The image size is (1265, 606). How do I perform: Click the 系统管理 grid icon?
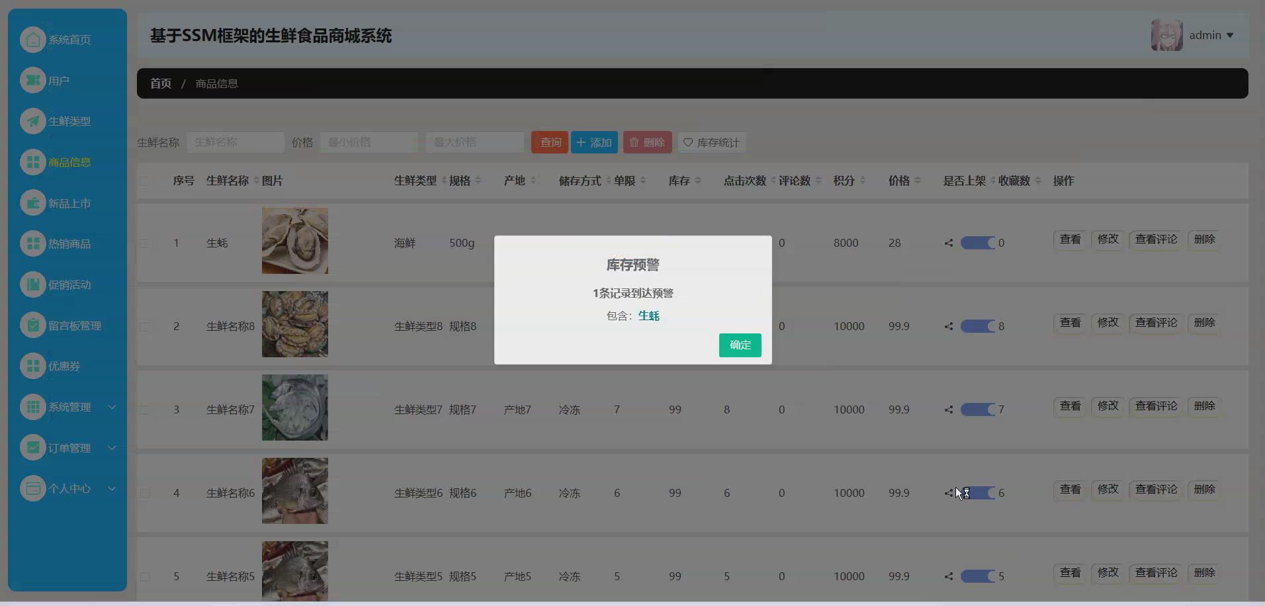[32, 407]
